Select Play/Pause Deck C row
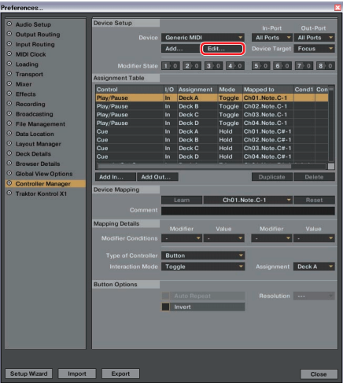Screen dimensions: 343x383 212,115
